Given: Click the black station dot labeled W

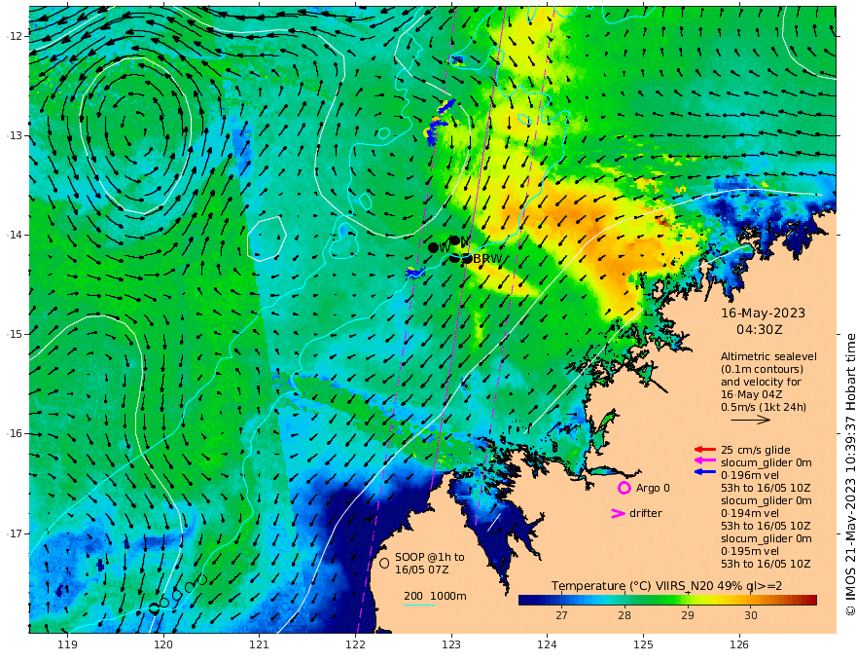Looking at the screenshot, I should point(434,248).
